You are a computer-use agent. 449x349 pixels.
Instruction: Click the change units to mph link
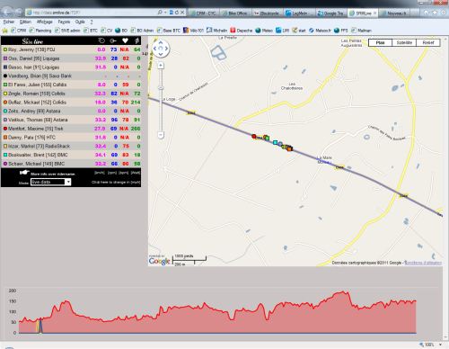coord(116,183)
